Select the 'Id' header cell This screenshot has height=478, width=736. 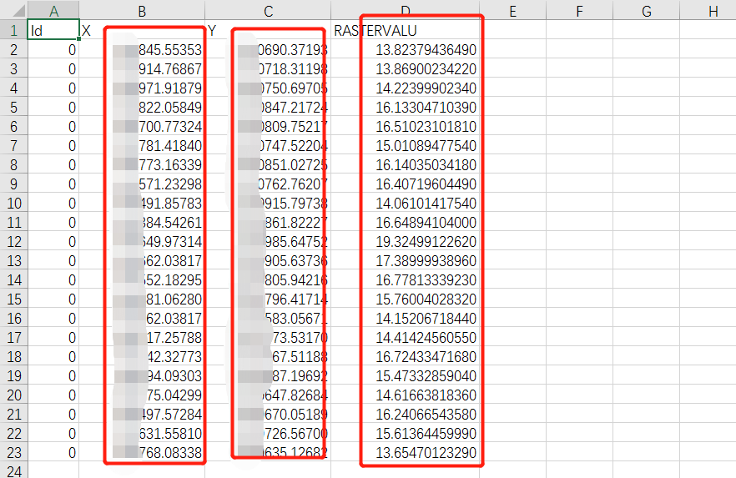click(x=53, y=31)
